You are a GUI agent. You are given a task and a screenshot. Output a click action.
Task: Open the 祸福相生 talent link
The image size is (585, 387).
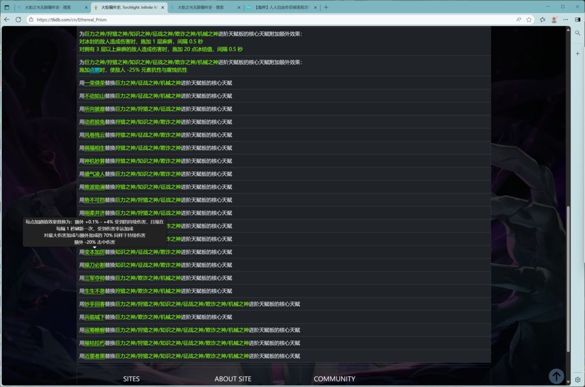tap(94, 148)
